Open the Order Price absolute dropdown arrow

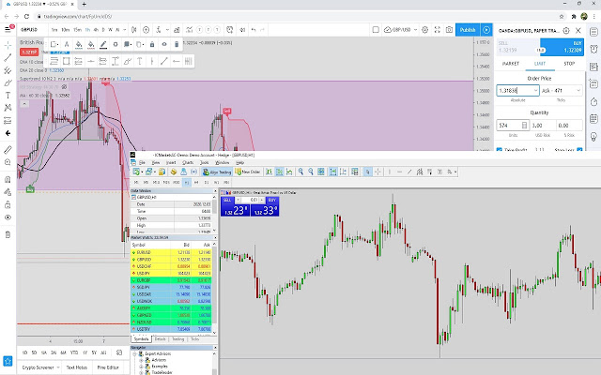[535, 90]
